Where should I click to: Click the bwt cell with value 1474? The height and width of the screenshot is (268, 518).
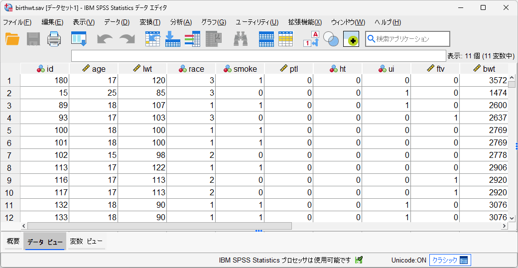[484, 93]
